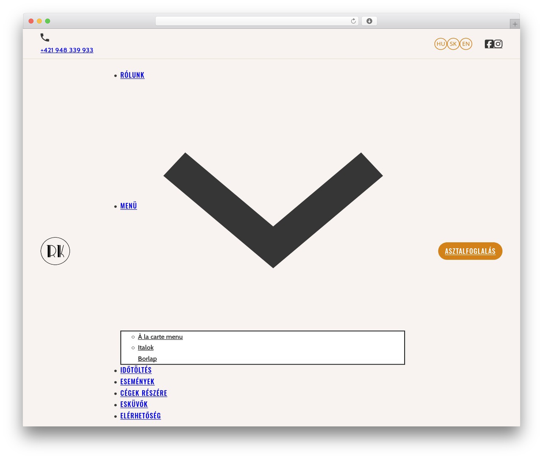This screenshot has height=459, width=543.
Task: Expand the Menü submenu chevron
Action: point(273,210)
